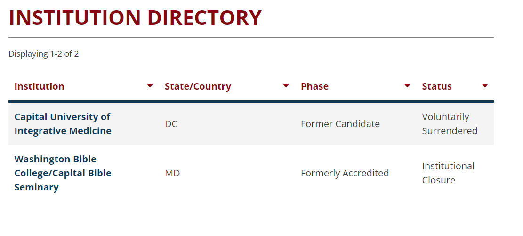Click the sort arrow beside State/Country header
Screen dimensions: 523x236
pyautogui.click(x=286, y=86)
